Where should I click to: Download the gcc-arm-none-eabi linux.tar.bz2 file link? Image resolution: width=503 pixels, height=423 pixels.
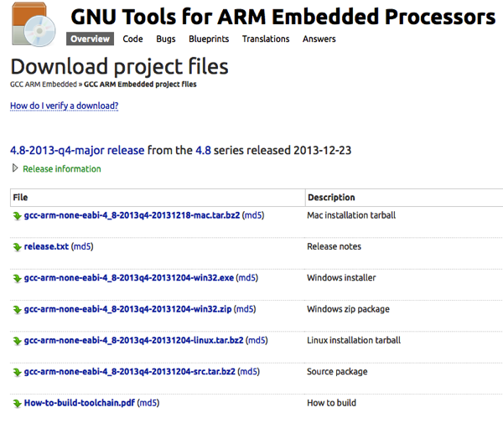pyautogui.click(x=134, y=341)
